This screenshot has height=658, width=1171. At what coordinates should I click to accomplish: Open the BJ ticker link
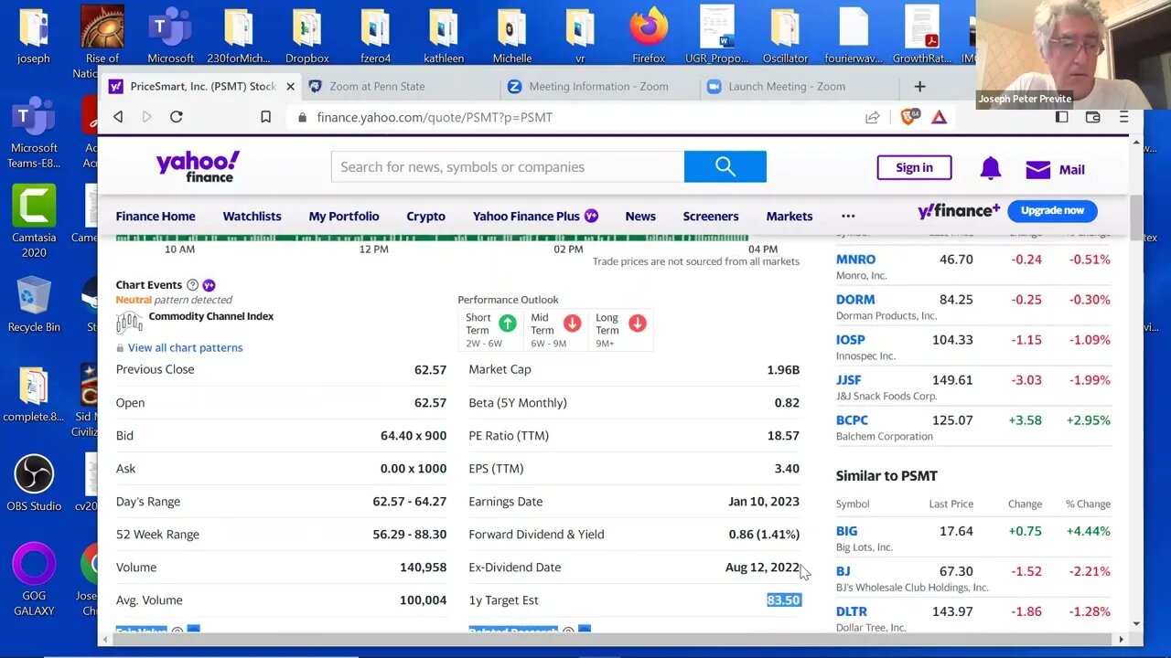point(843,571)
